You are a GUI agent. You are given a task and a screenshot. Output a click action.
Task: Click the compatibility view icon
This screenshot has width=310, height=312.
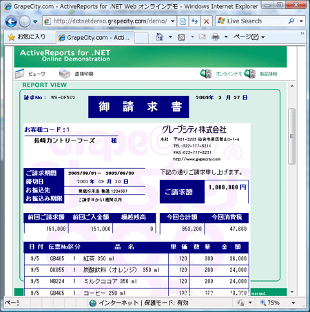(183, 21)
